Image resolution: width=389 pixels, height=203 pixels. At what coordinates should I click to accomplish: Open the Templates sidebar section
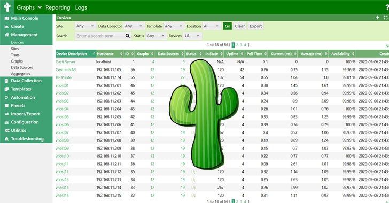coord(18,89)
